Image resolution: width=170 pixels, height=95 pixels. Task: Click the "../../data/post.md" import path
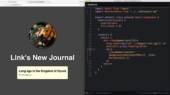(x=143, y=12)
